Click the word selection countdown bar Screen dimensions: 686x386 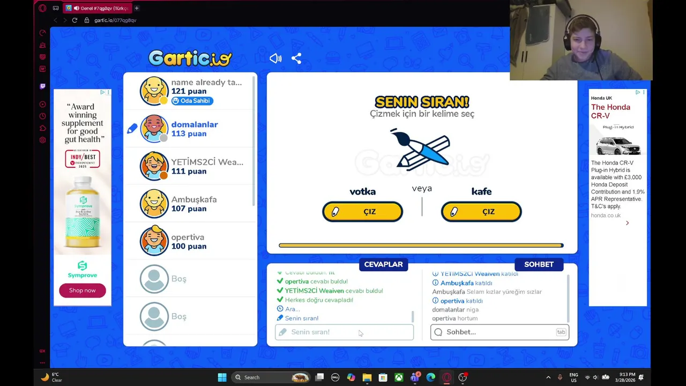click(x=421, y=246)
